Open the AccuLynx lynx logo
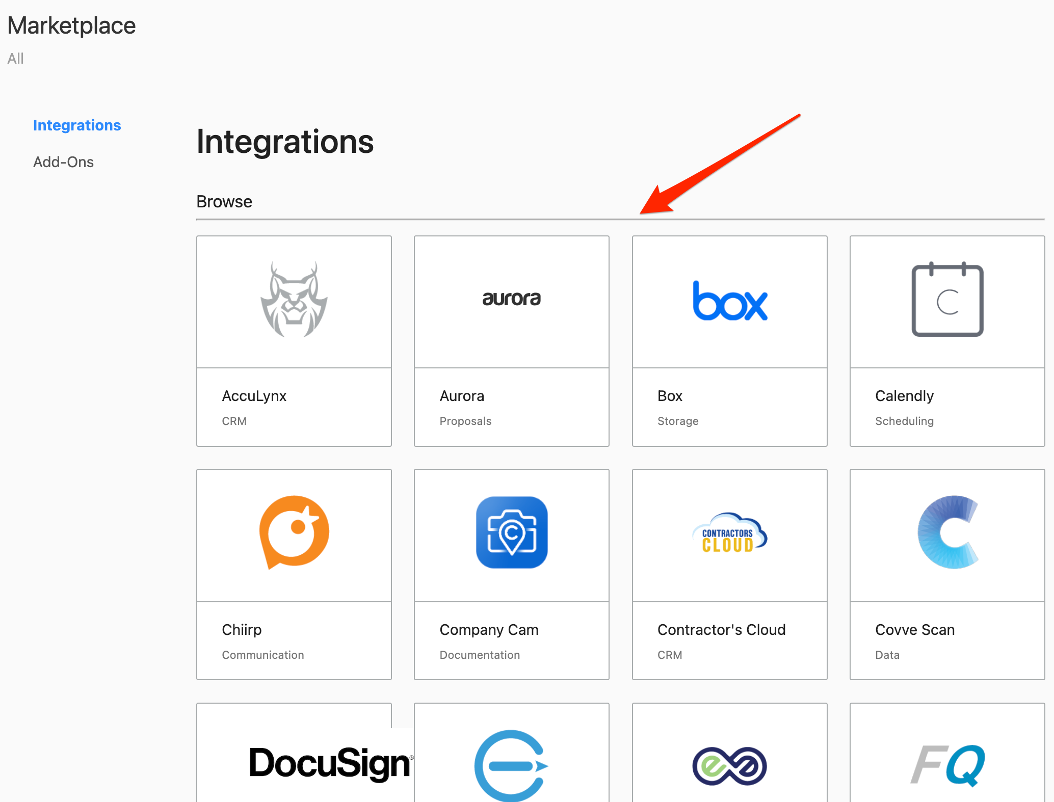 pyautogui.click(x=294, y=300)
